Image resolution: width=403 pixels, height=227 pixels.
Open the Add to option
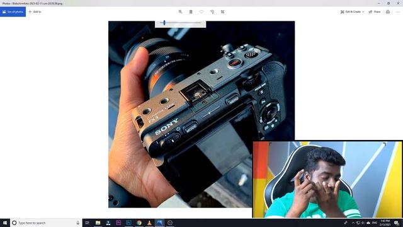(x=35, y=12)
